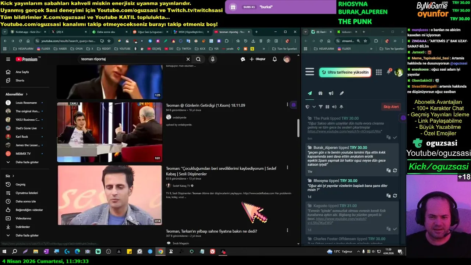
Task: Switch to kick.com tab in right window
Action: coord(346,32)
